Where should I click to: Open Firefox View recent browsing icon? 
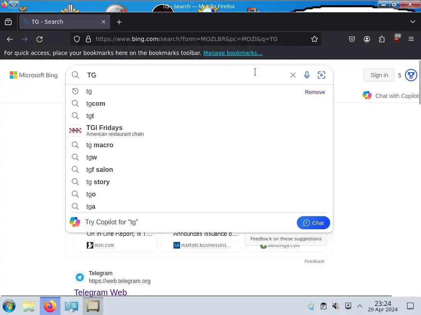[x=8, y=22]
